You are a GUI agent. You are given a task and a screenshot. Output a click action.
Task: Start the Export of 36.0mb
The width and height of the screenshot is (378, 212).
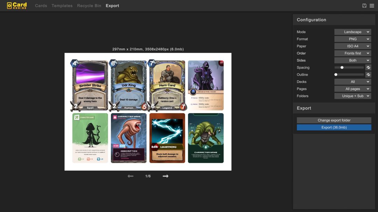click(334, 127)
